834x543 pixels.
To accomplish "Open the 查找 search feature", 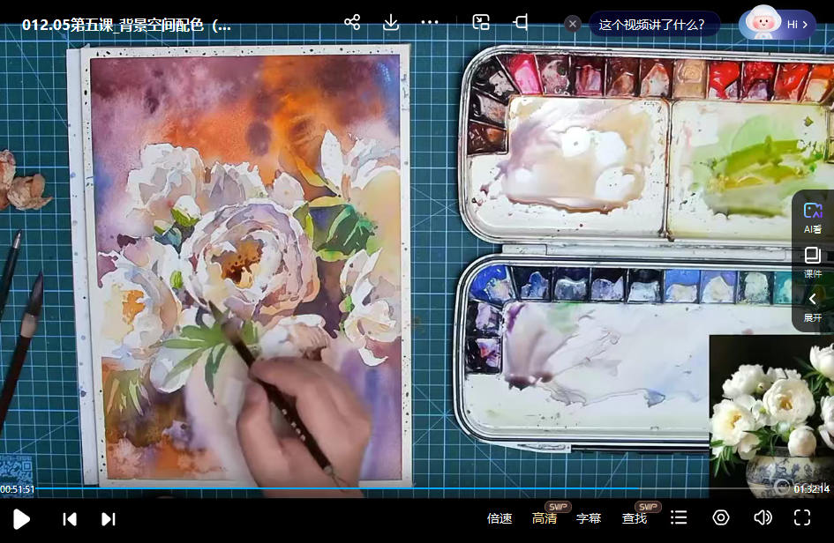I will pyautogui.click(x=635, y=518).
